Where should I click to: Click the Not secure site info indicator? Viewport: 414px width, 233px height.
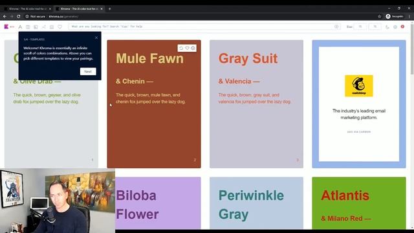tap(35, 16)
